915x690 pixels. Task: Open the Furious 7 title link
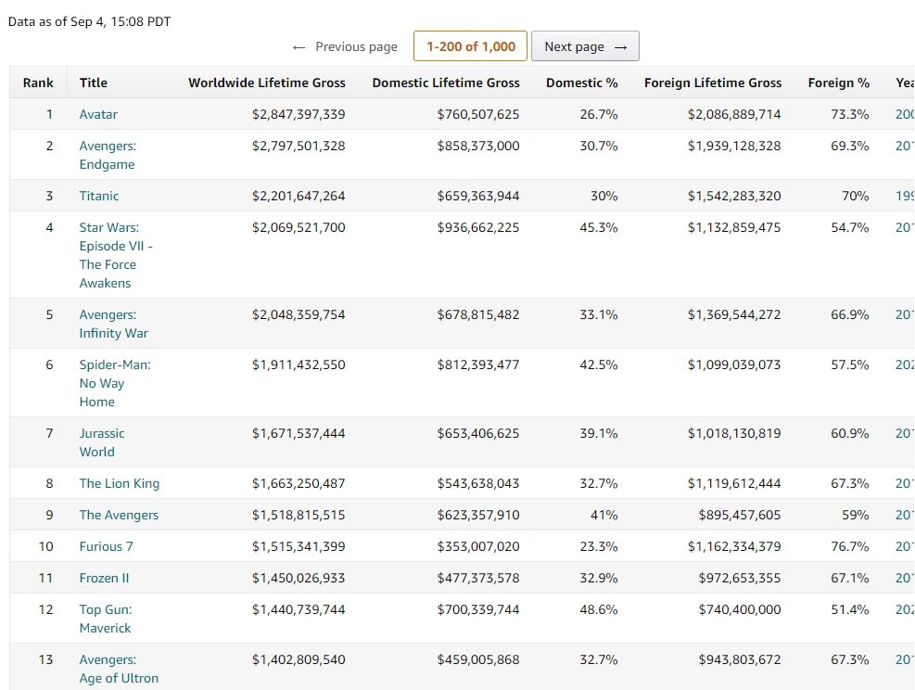coord(106,546)
